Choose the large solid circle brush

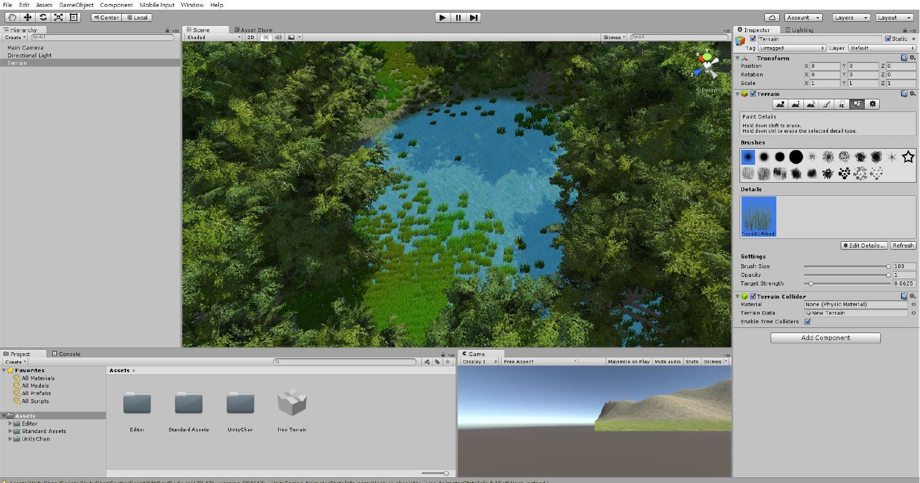tap(796, 156)
